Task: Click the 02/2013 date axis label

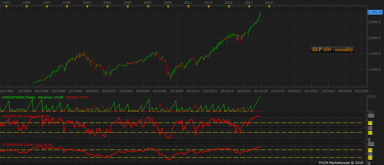Action: point(210,91)
